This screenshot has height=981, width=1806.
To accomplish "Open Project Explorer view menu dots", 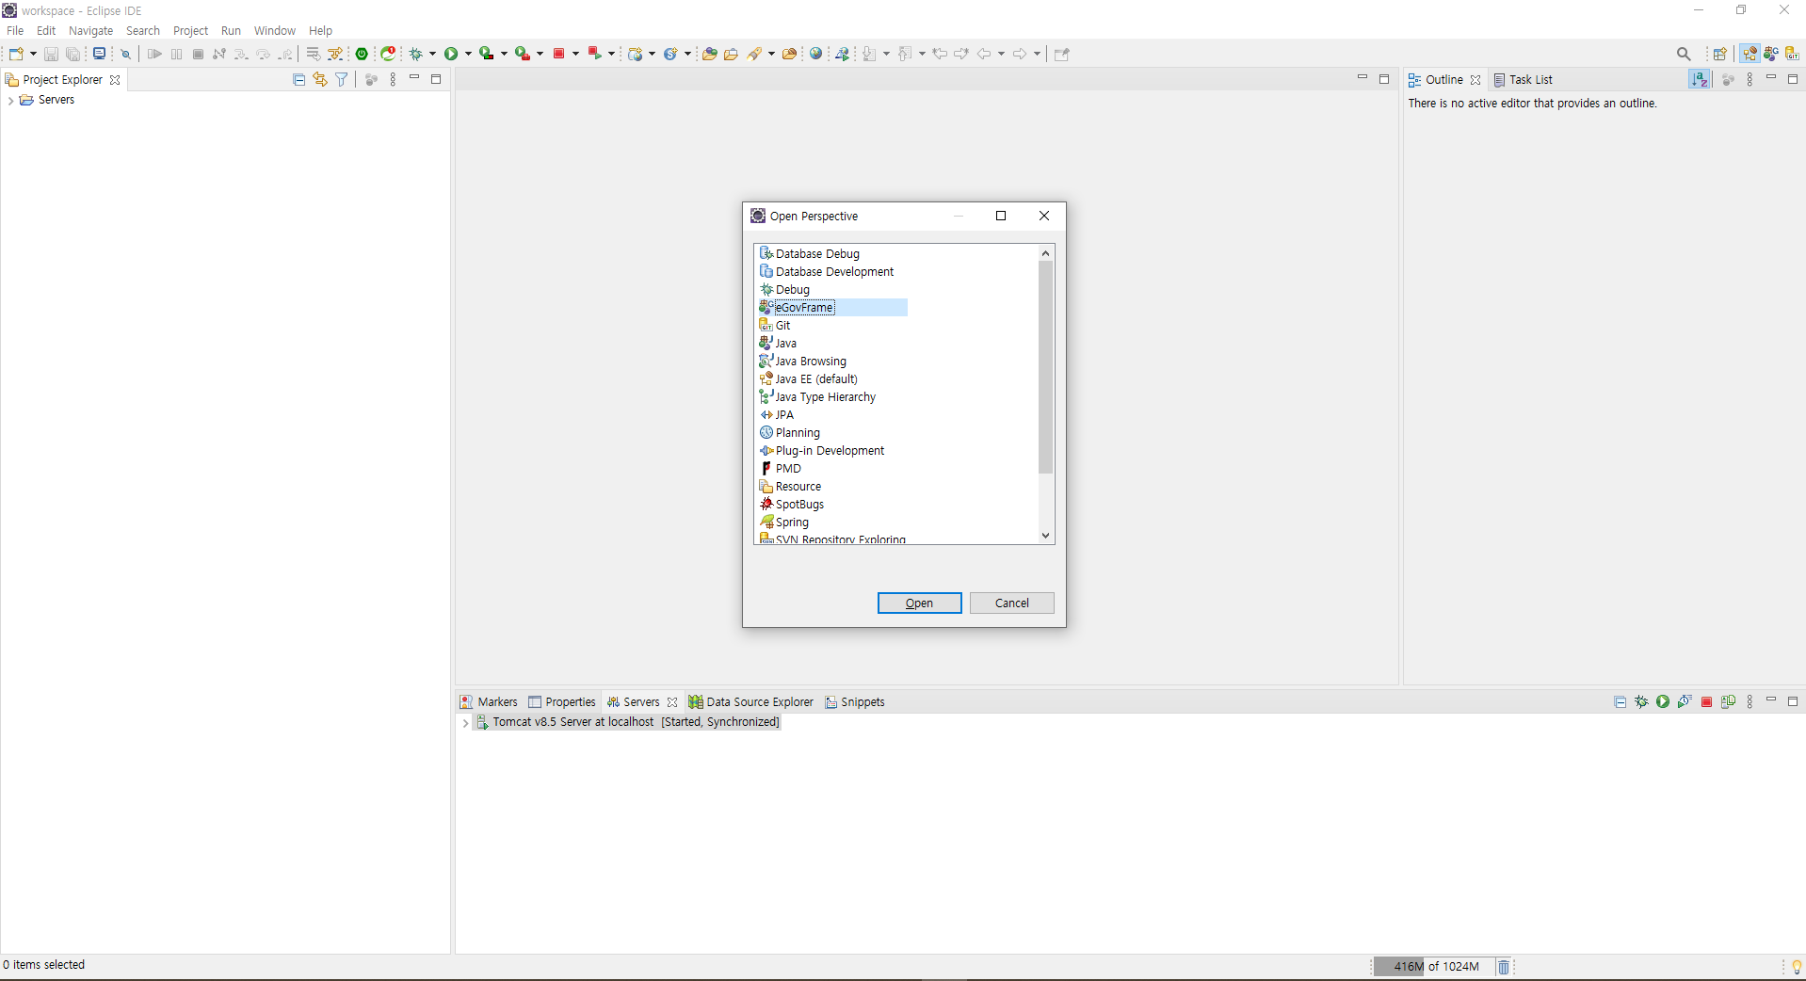I will 393,80.
